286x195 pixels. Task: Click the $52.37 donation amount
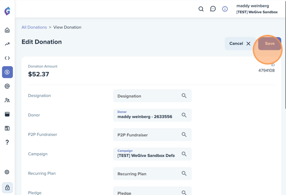39,74
